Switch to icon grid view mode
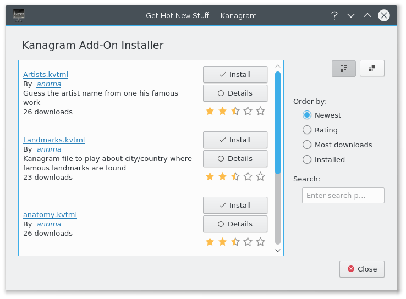The width and height of the screenshot is (406, 299). (x=372, y=69)
